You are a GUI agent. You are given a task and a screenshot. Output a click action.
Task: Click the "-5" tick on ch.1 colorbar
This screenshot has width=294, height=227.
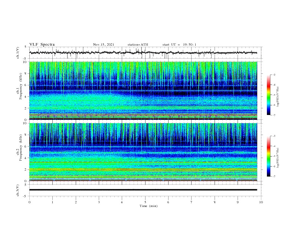pyautogui.click(x=274, y=95)
